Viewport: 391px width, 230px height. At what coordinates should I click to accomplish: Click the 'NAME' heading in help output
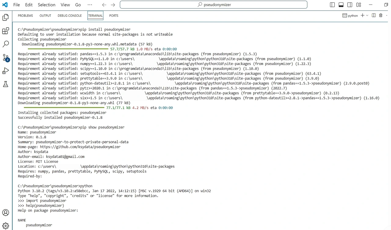22,220
